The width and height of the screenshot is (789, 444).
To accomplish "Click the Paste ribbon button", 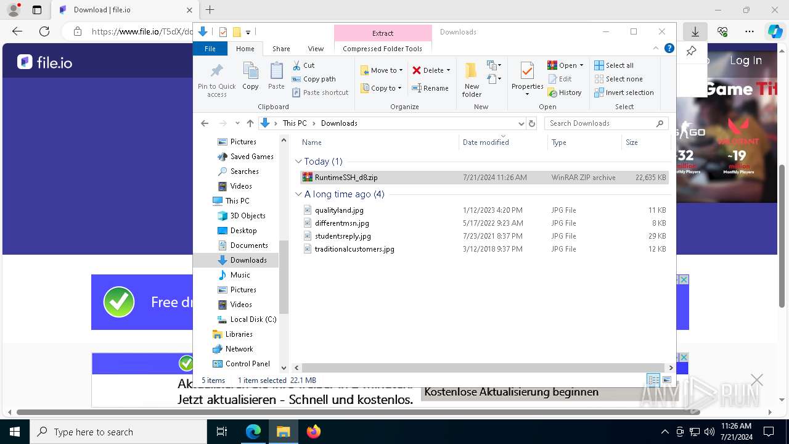I will pos(276,76).
